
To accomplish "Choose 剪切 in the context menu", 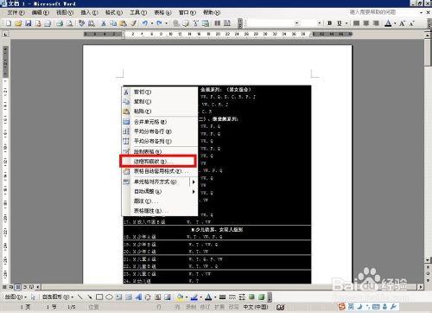I will (x=160, y=93).
